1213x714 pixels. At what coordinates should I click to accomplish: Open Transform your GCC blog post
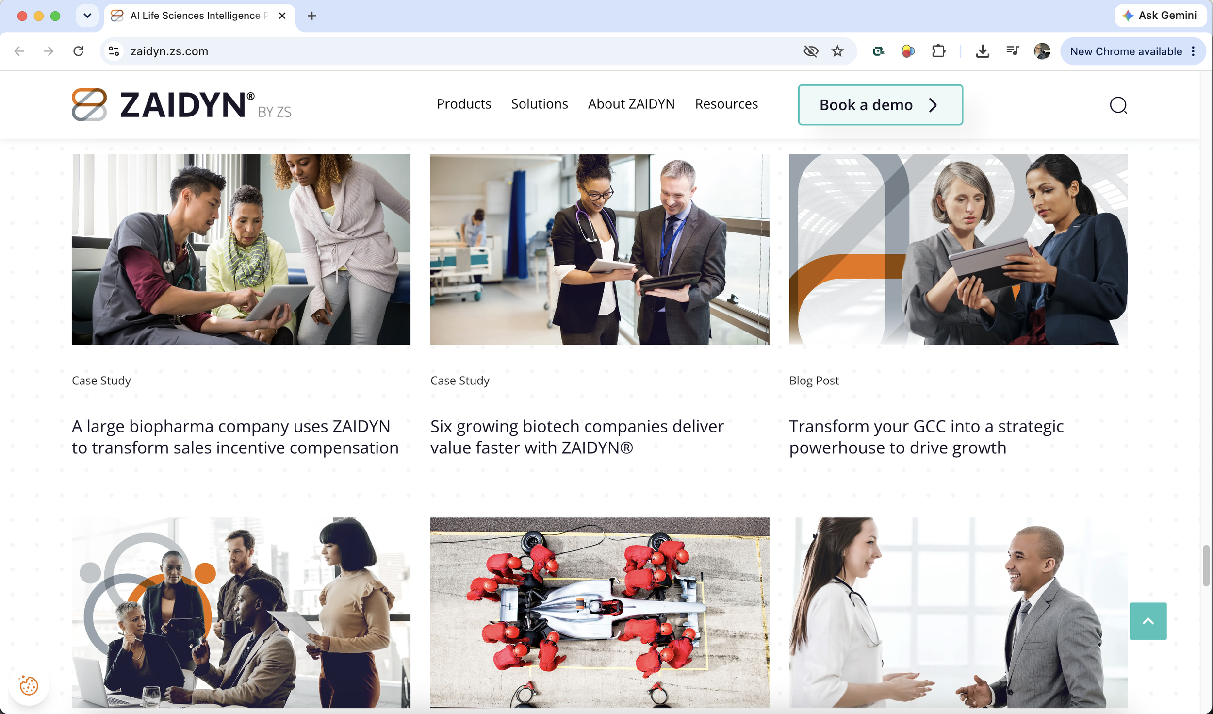pyautogui.click(x=926, y=437)
